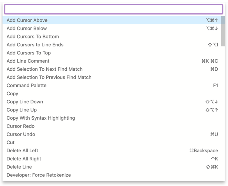Click the command list scrollbar thumb
The image size is (228, 186).
coord(223,31)
